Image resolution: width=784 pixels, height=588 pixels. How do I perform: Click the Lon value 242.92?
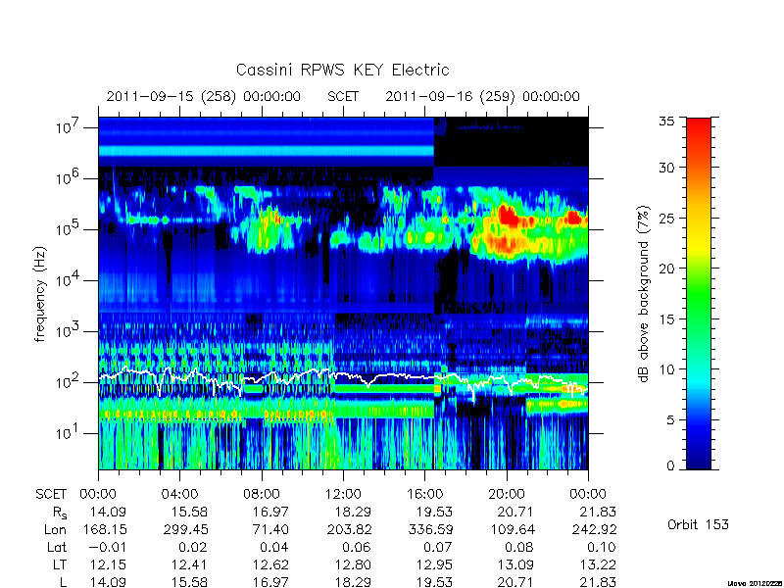(x=594, y=529)
